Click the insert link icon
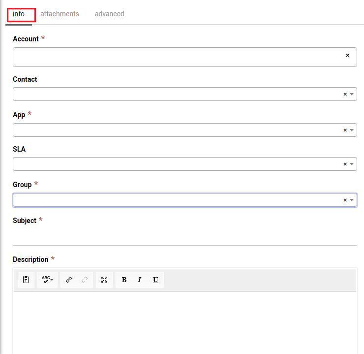 [69, 280]
